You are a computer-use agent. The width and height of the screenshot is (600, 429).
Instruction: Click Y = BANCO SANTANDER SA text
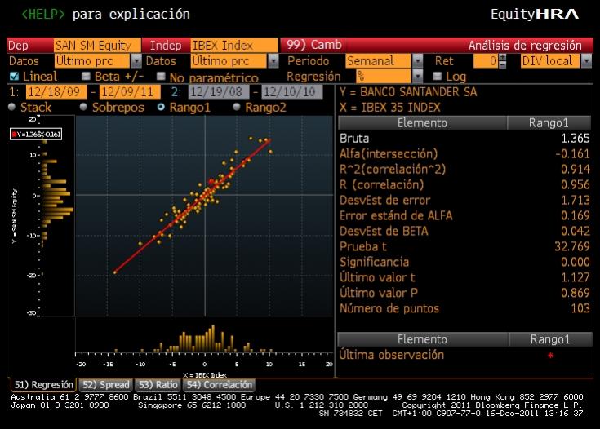(408, 92)
